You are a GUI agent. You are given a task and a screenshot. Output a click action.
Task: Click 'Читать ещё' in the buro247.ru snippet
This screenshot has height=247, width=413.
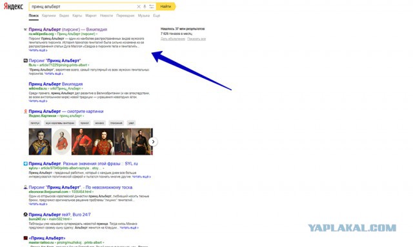[129, 228]
